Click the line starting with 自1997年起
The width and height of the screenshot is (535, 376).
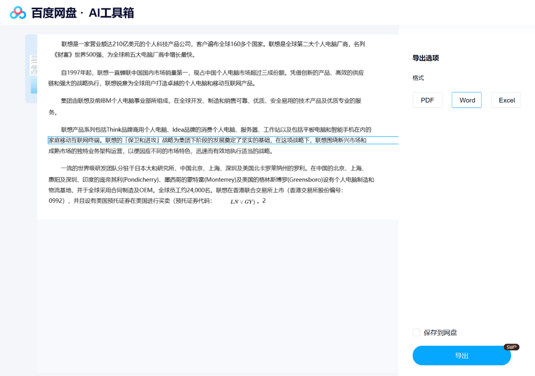pyautogui.click(x=212, y=73)
